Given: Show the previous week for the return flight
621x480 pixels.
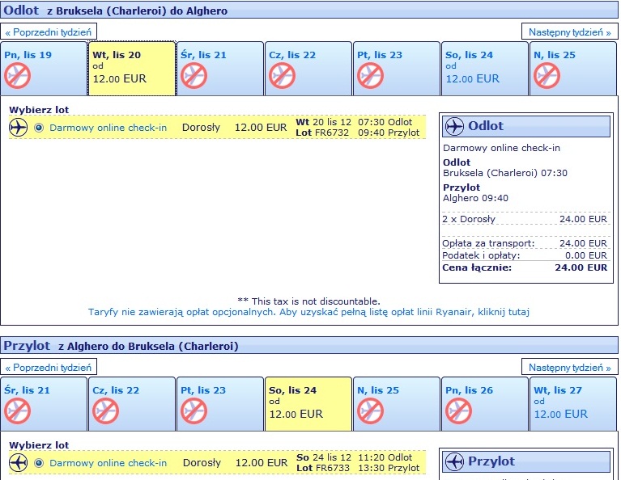Looking at the screenshot, I should click(x=49, y=368).
